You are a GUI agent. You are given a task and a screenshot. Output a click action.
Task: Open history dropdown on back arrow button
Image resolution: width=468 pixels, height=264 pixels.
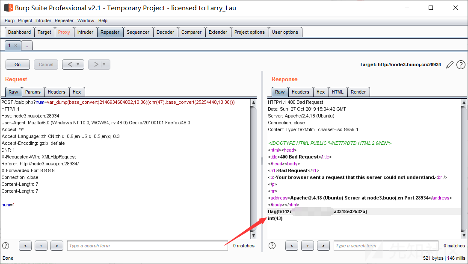coord(78,65)
